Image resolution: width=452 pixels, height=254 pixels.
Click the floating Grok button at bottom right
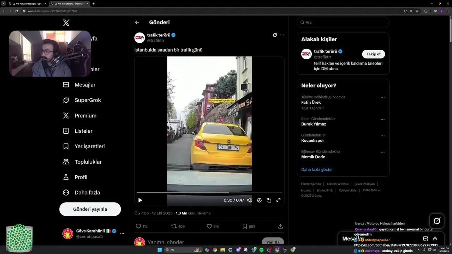437,221
